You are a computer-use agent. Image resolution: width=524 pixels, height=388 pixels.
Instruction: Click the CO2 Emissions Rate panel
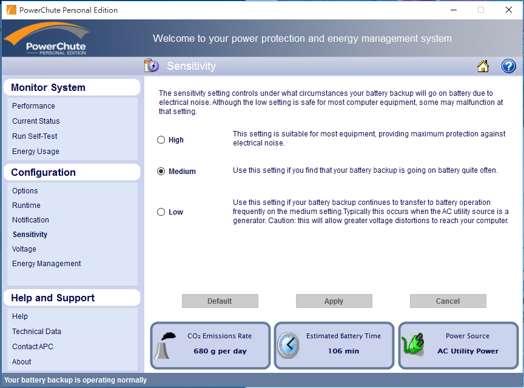point(210,346)
